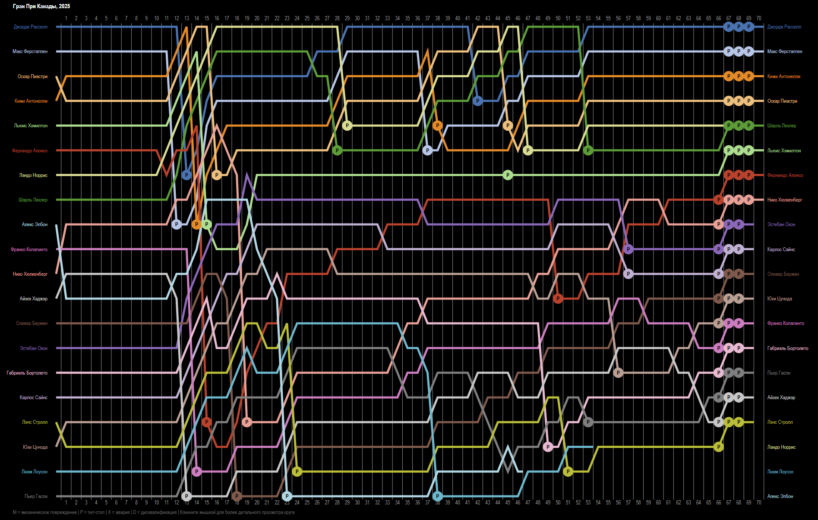This screenshot has width=818, height=520.
Task: Click left-side driver label Льюис Хэмилтон
Action: (31, 126)
